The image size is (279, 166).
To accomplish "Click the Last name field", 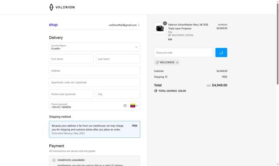I will [118, 59].
